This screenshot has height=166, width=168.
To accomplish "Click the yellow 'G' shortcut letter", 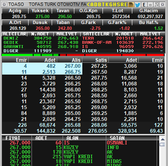I will point(111,5).
